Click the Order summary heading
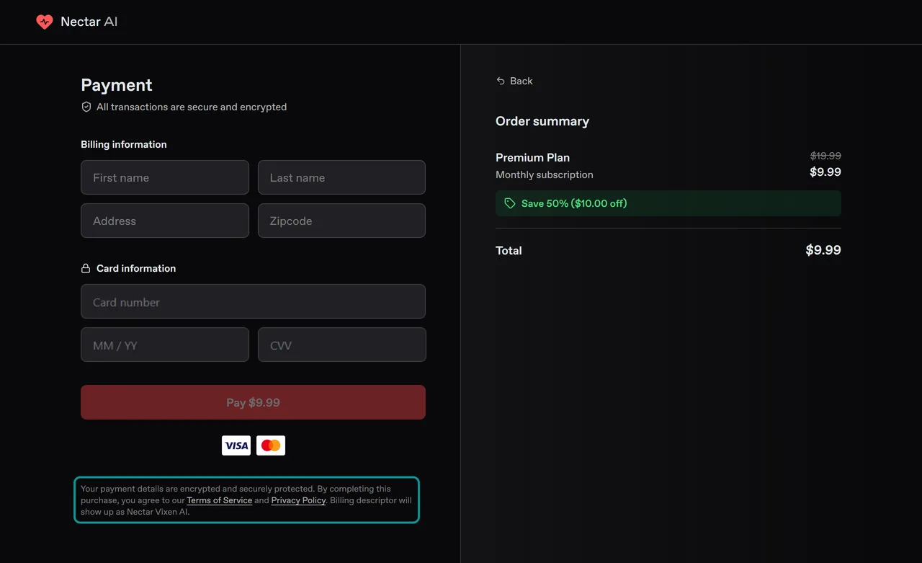Screen dimensions: 922x563 (x=542, y=121)
